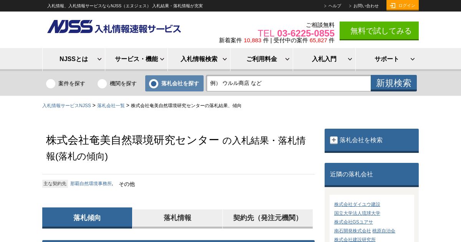Screen dimensions: 461x242
Task: Focus the company search input field
Action: (289, 83)
